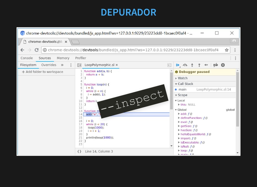257x187 pixels.
Task: Click line number 21 gutter
Action: pos(81,138)
